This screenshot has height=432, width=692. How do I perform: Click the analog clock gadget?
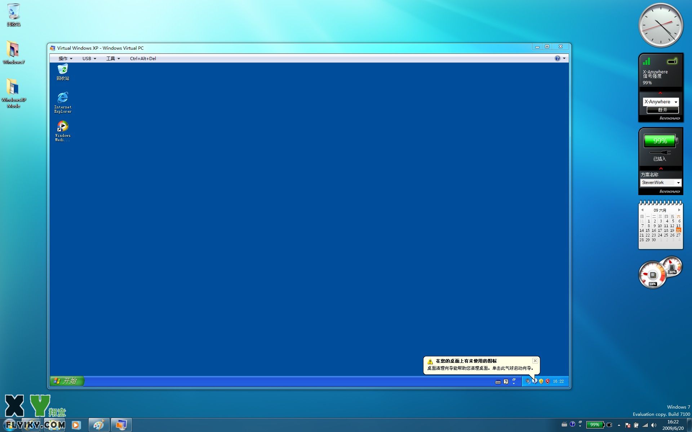point(661,25)
